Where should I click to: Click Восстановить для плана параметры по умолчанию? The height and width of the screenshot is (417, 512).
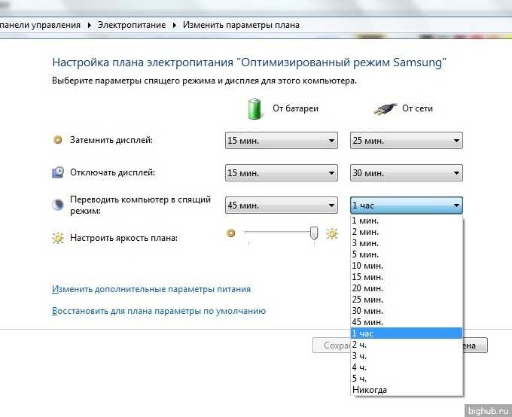pyautogui.click(x=159, y=311)
